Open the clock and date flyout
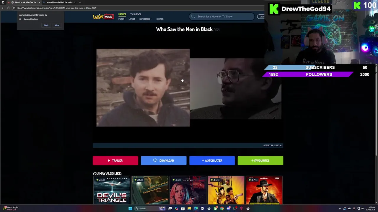The height and width of the screenshot is (212, 378). [371, 208]
